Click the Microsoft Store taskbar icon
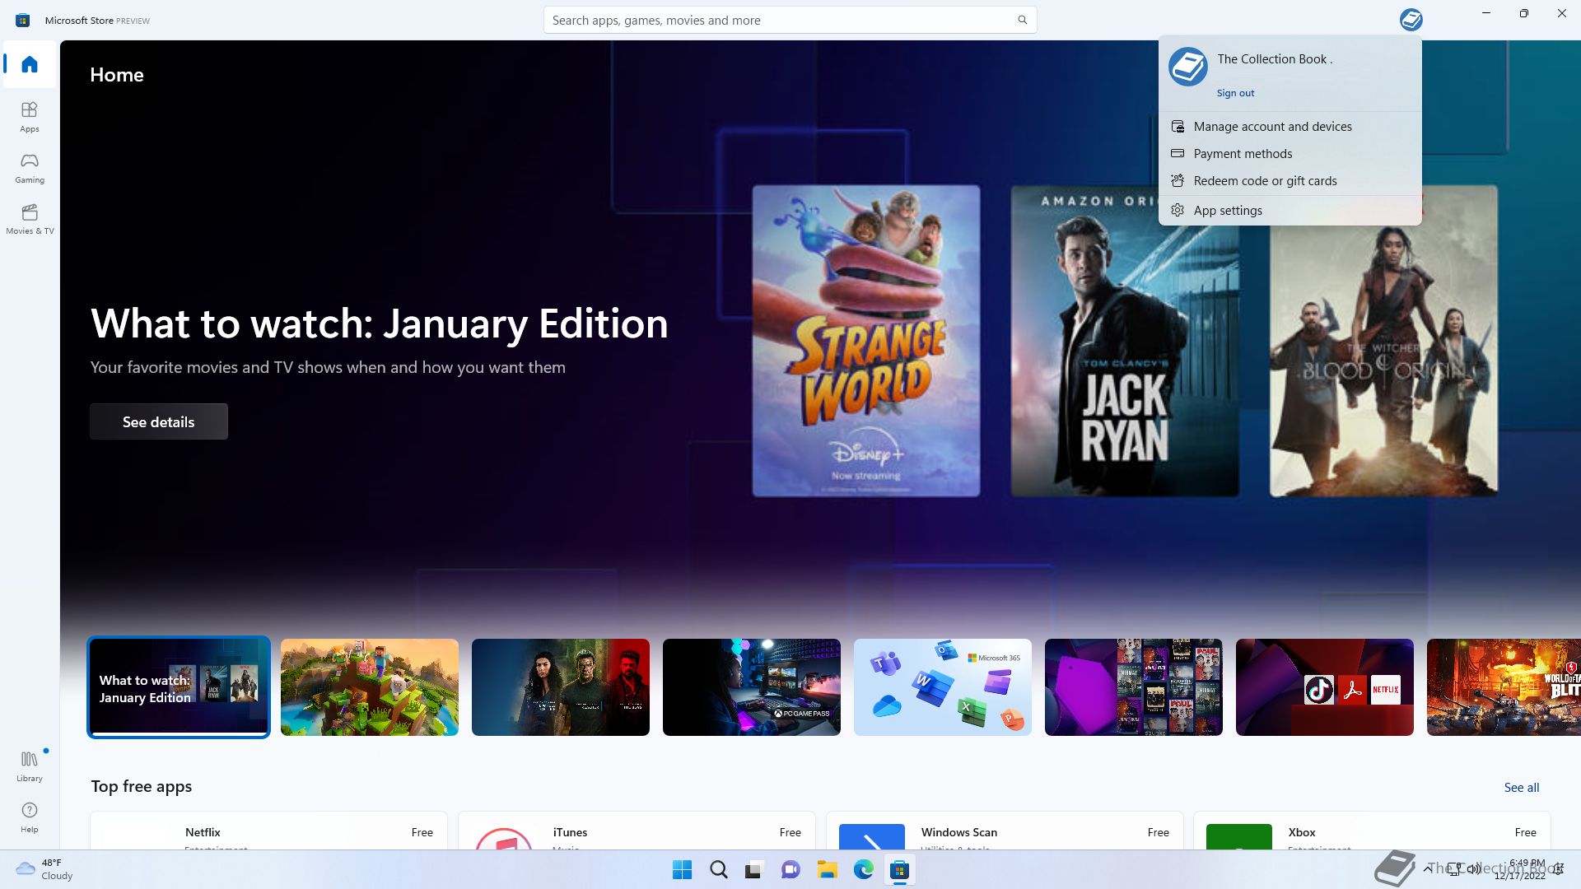 [899, 869]
